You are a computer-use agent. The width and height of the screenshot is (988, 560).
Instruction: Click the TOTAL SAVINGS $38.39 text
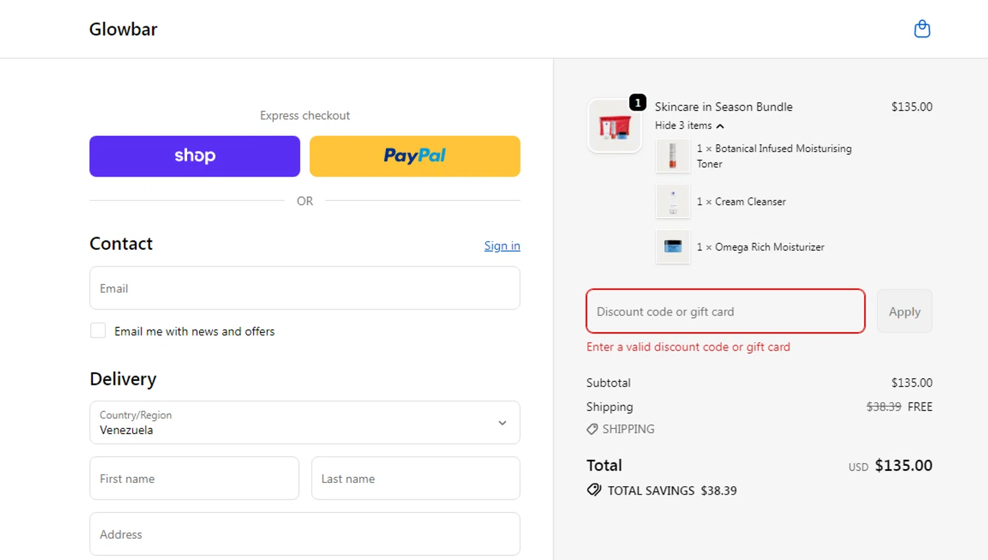click(x=672, y=491)
